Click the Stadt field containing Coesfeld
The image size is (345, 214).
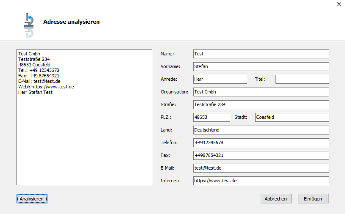point(292,117)
